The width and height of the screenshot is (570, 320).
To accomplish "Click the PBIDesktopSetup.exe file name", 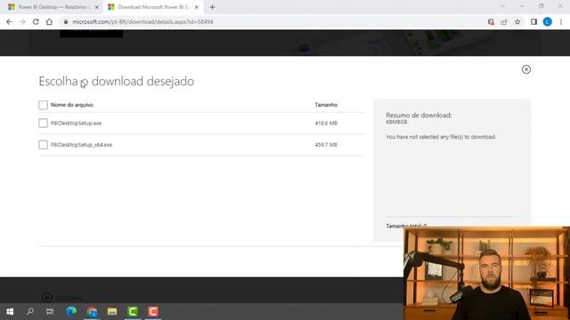I will (x=76, y=123).
